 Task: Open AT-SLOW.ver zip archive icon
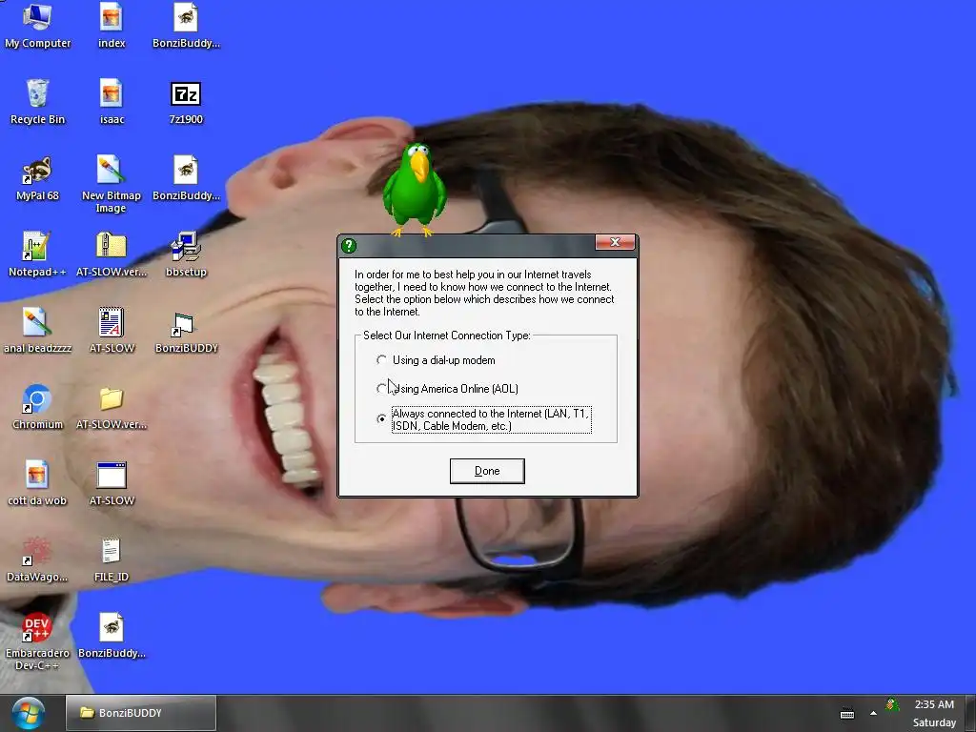coord(112,254)
